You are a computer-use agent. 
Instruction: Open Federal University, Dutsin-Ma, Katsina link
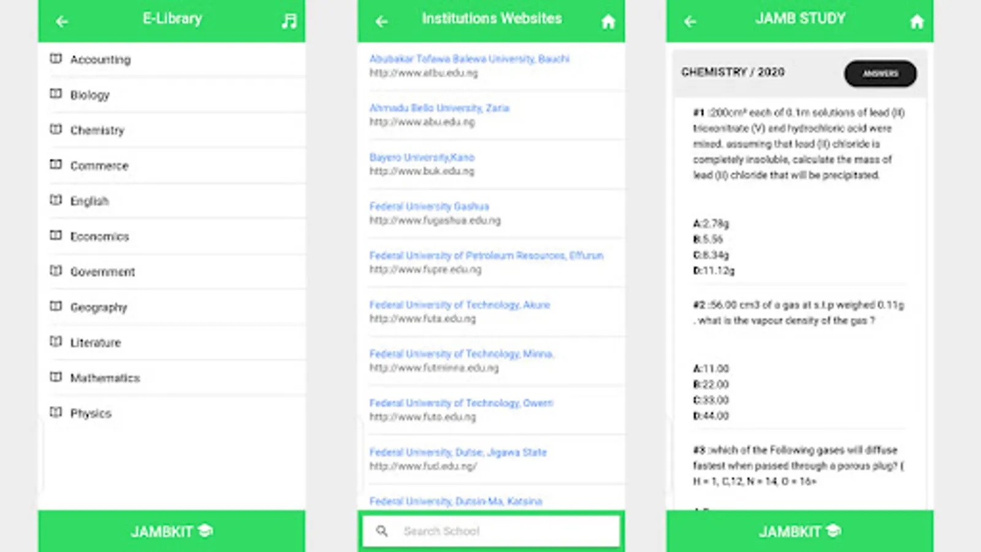(x=456, y=501)
